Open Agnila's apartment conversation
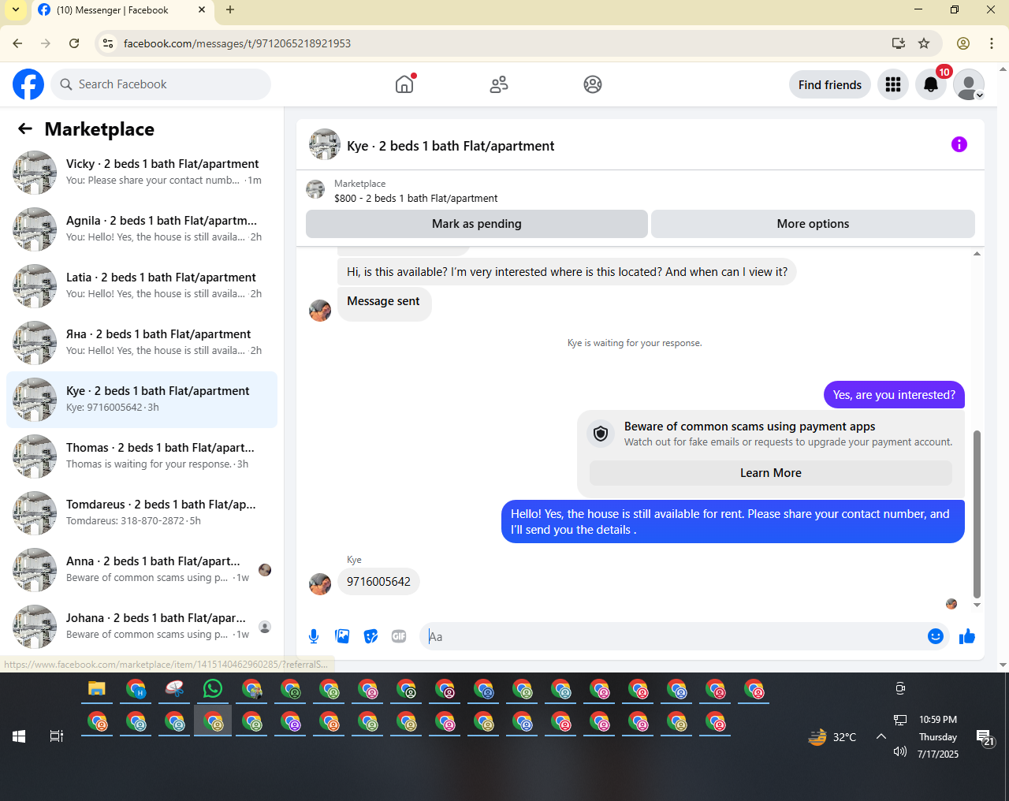This screenshot has width=1009, height=801. tap(142, 229)
